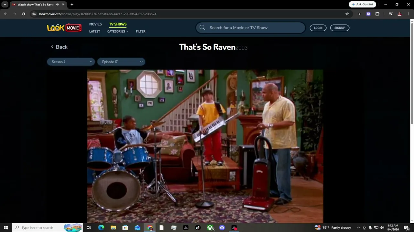414x232 pixels.
Task: Open the Season 4 dropdown
Action: pos(71,62)
